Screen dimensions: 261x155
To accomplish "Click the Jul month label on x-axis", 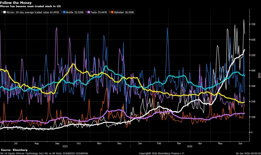I will pos(16,143).
